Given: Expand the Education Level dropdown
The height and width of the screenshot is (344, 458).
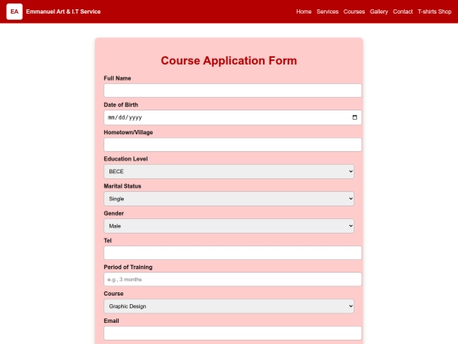Looking at the screenshot, I should point(229,172).
